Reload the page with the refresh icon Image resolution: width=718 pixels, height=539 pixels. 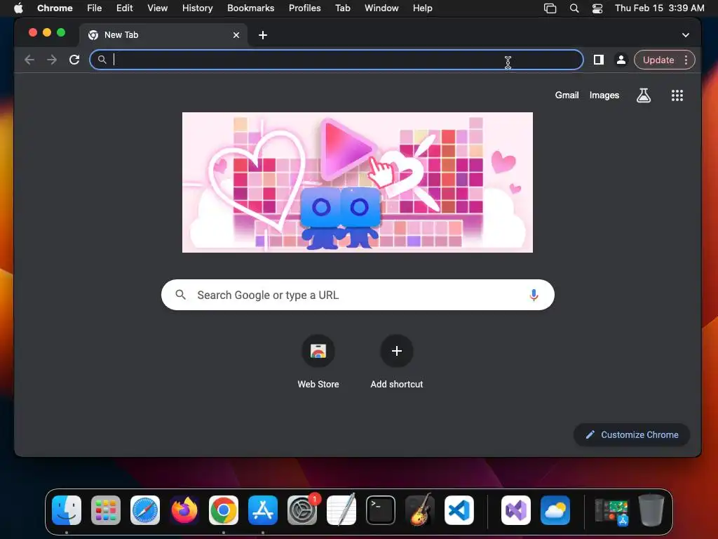tap(74, 60)
